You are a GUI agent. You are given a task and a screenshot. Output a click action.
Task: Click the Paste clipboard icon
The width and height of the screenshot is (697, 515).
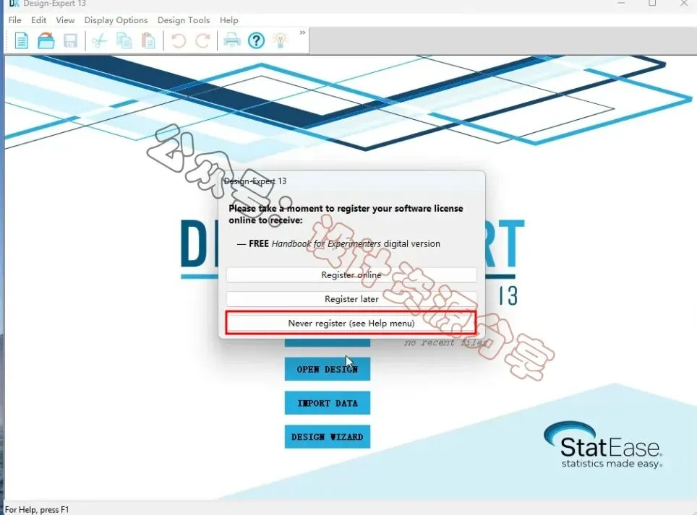tap(148, 41)
